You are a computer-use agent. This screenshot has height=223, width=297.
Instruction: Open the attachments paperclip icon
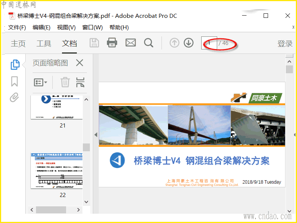(14, 97)
